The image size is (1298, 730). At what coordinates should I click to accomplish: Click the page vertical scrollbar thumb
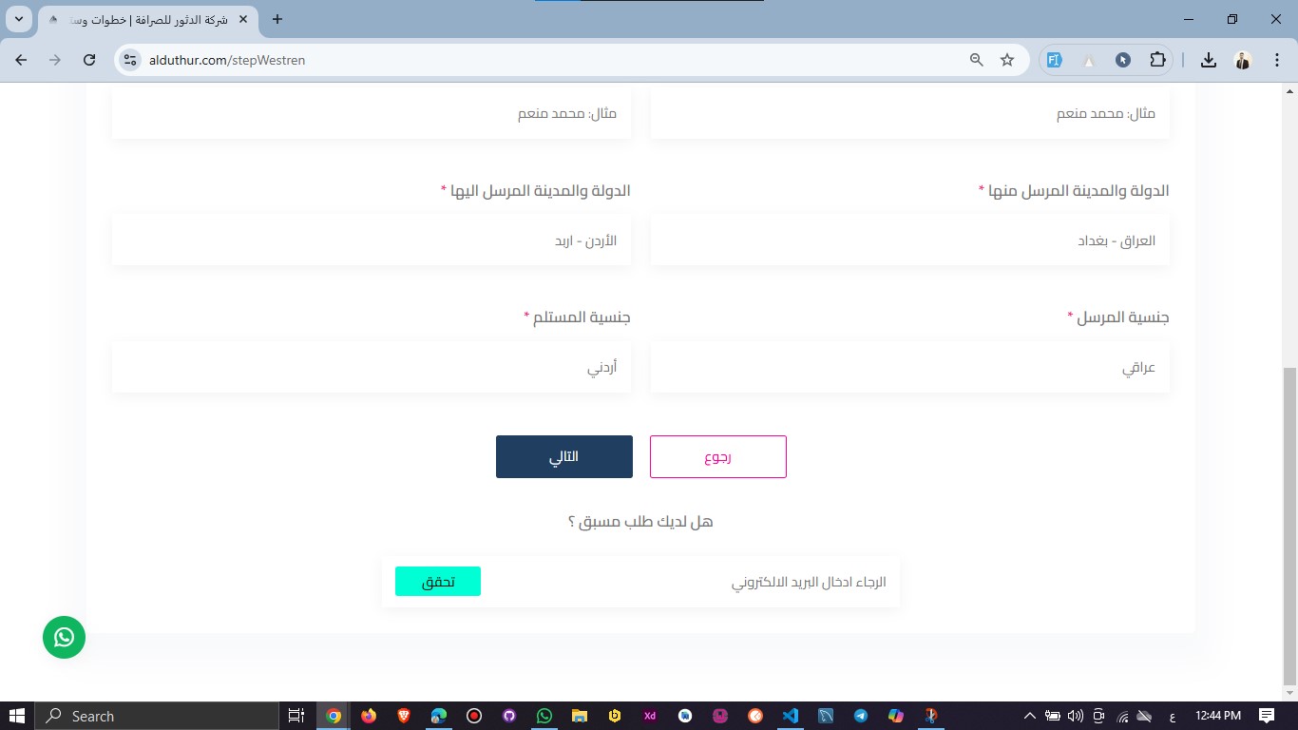coord(1289,523)
